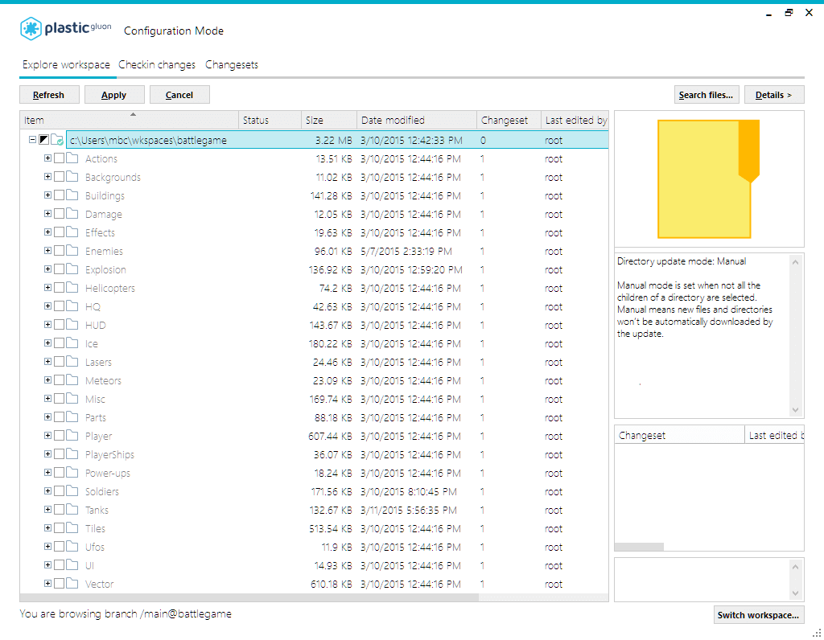Click the Soldiers folder icon
This screenshot has width=824, height=640.
click(x=72, y=491)
